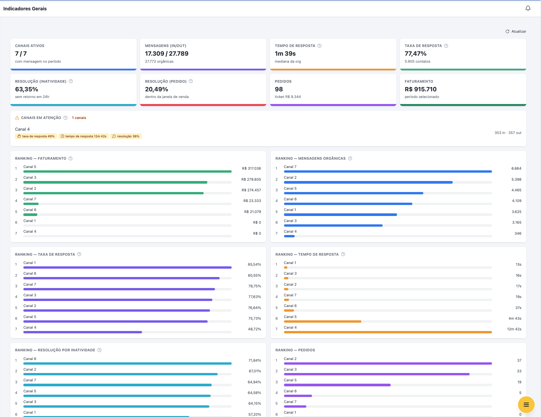Click the '27.772 orgânicas' subtitle
Screen dimensions: 541x417
tap(159, 61)
